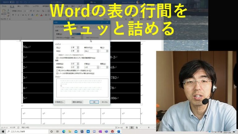Click Cancel in the paragraph dialog
Screen dimensions: 238x134
(104, 102)
